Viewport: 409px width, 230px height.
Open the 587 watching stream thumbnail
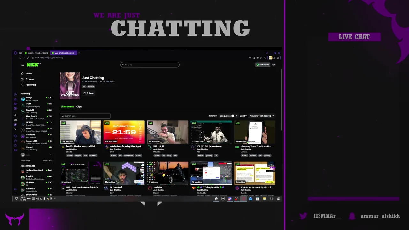[x=167, y=132]
